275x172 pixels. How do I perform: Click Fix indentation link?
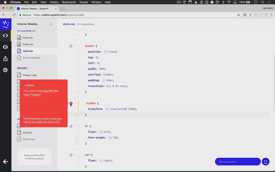(86, 24)
